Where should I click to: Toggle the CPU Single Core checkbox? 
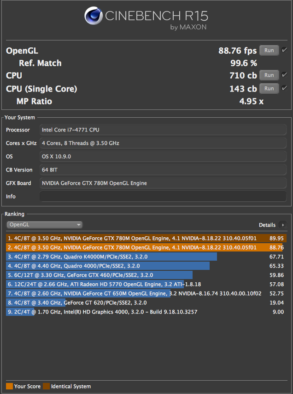point(284,88)
